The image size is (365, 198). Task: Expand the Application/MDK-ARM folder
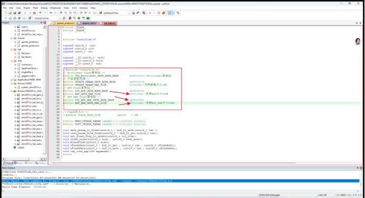coord(12,80)
